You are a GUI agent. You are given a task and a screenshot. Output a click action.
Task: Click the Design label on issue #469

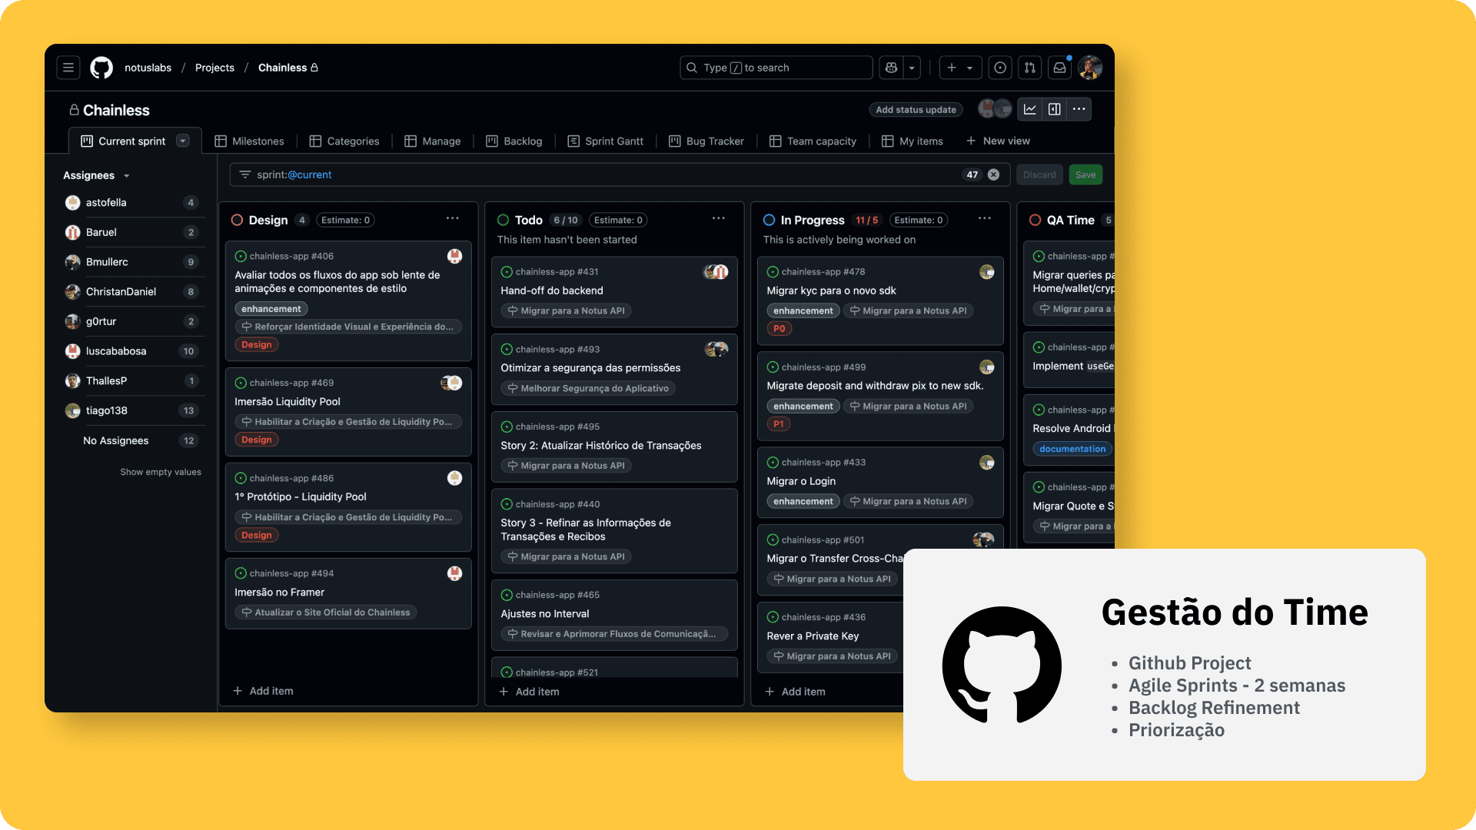coord(257,440)
